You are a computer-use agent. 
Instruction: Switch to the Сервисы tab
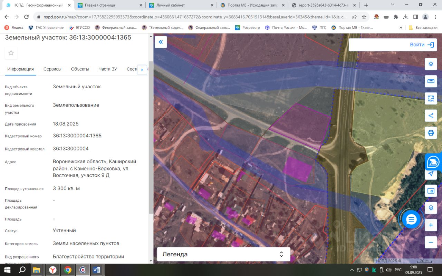(52, 69)
